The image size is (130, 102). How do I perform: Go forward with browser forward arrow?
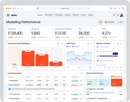point(21,8)
